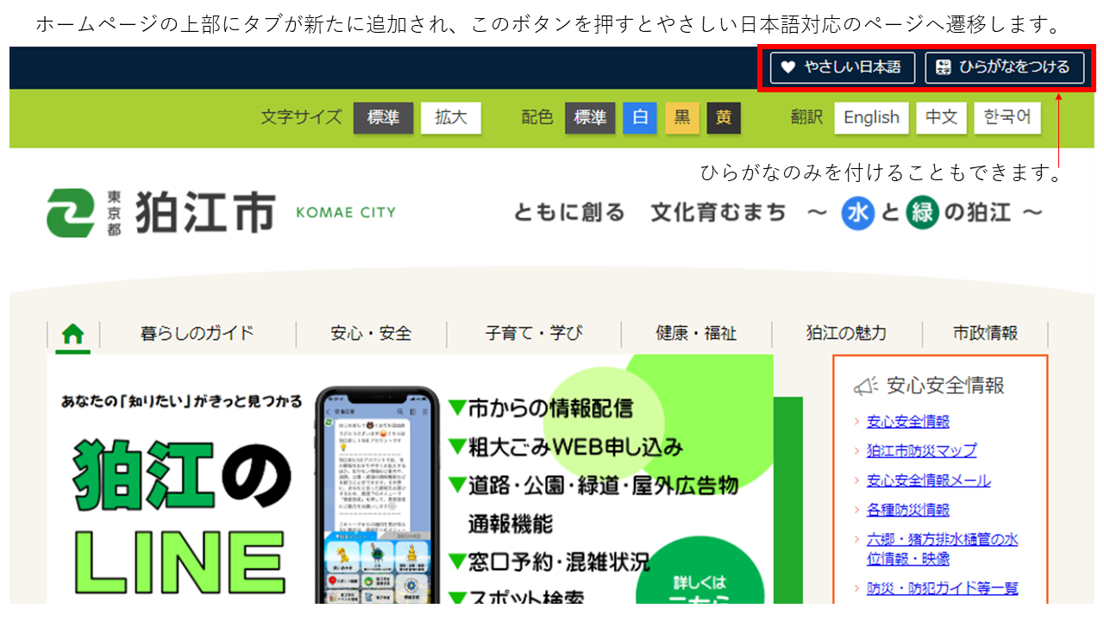Set text size to 標準
Image resolution: width=1104 pixels, height=621 pixels.
[x=383, y=118]
